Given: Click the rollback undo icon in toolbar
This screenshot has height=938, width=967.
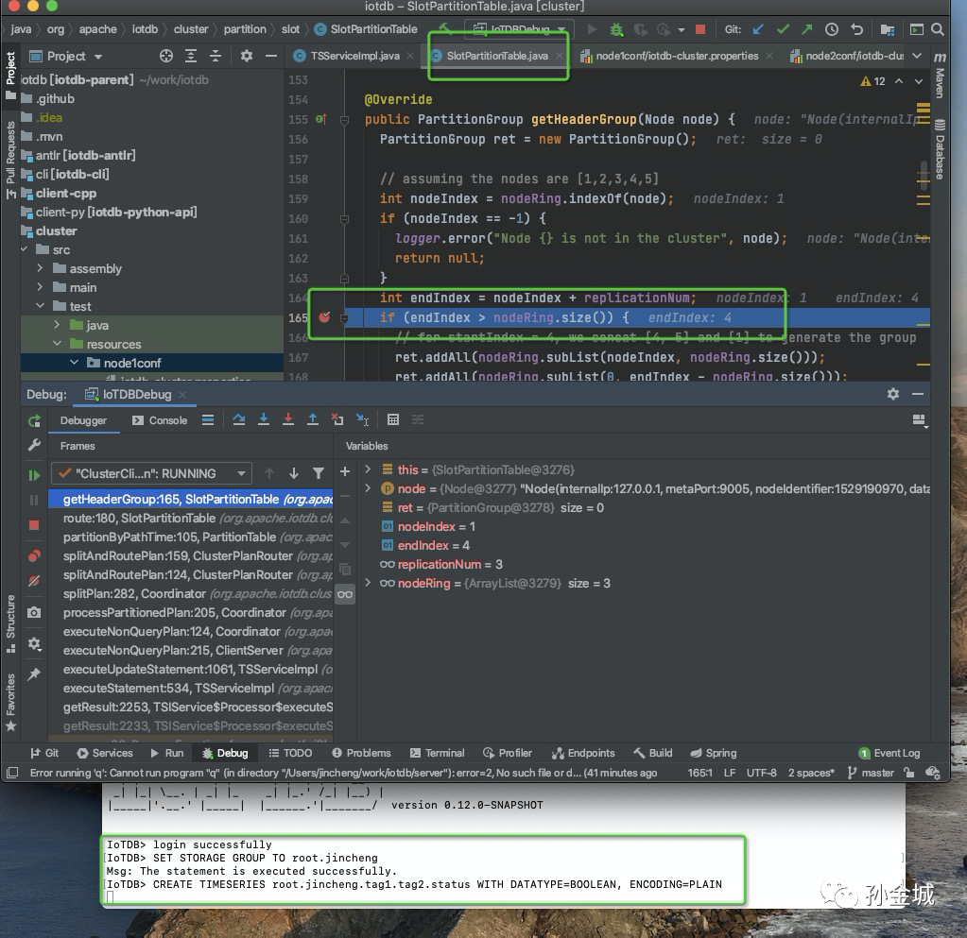Looking at the screenshot, I should click(856, 29).
